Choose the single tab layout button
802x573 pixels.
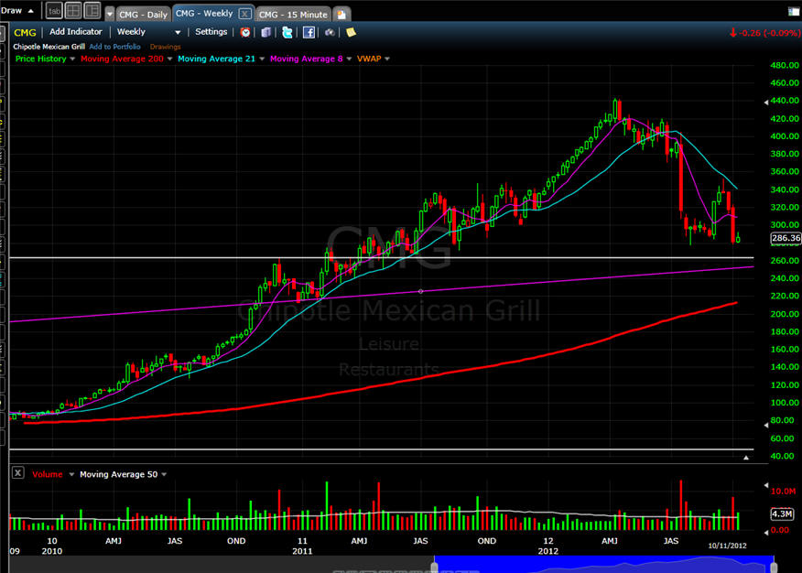click(x=52, y=10)
